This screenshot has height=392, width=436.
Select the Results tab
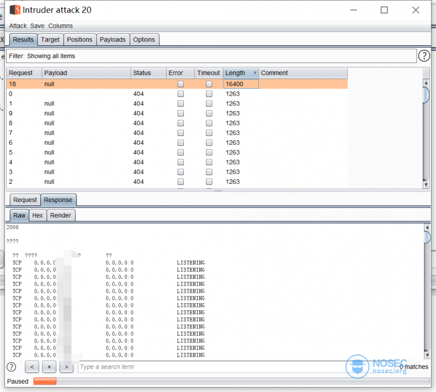tap(23, 40)
